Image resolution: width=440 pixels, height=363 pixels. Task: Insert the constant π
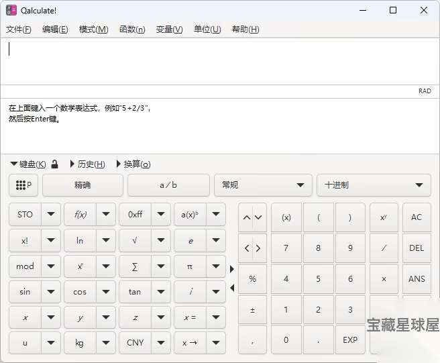[190, 266]
